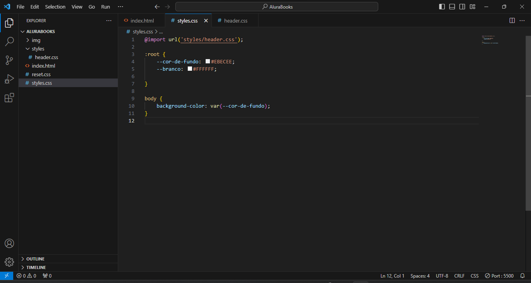Collapse the styles folder
Image resolution: width=531 pixels, height=283 pixels.
coord(68,49)
